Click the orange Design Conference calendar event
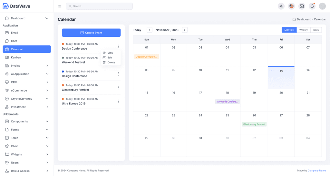The image size is (330, 176). click(x=147, y=57)
